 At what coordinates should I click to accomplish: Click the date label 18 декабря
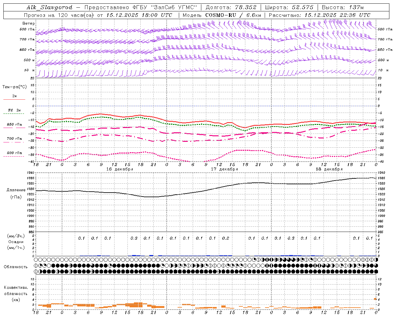(x=329, y=169)
